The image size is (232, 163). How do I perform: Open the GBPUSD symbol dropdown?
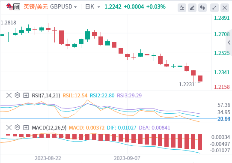[63, 7]
